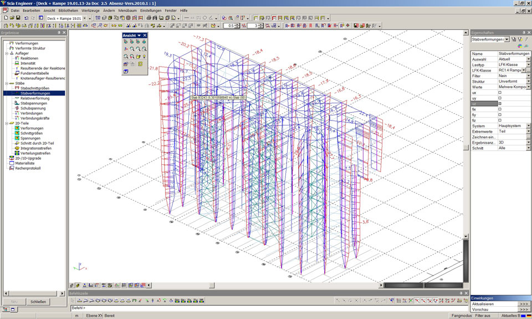532x319 pixels.
Task: Open Stabschnittgrößen results in the tree
Action: [x=35, y=88]
